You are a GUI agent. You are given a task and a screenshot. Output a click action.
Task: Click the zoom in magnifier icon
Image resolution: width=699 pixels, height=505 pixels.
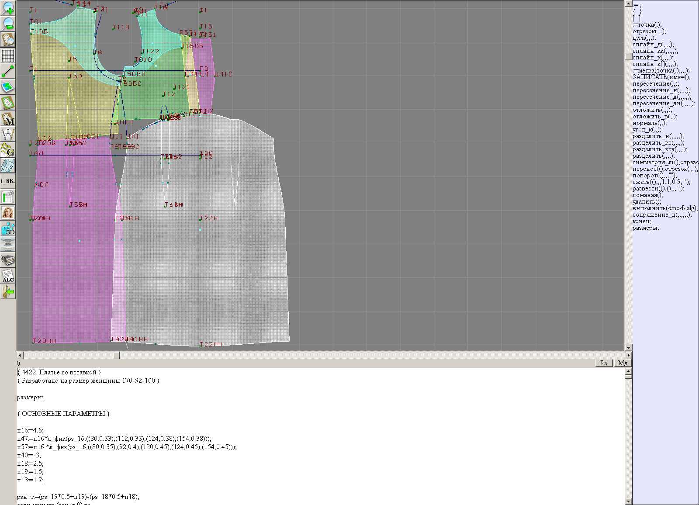point(8,8)
